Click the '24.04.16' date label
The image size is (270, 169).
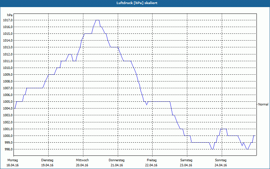[221, 165]
